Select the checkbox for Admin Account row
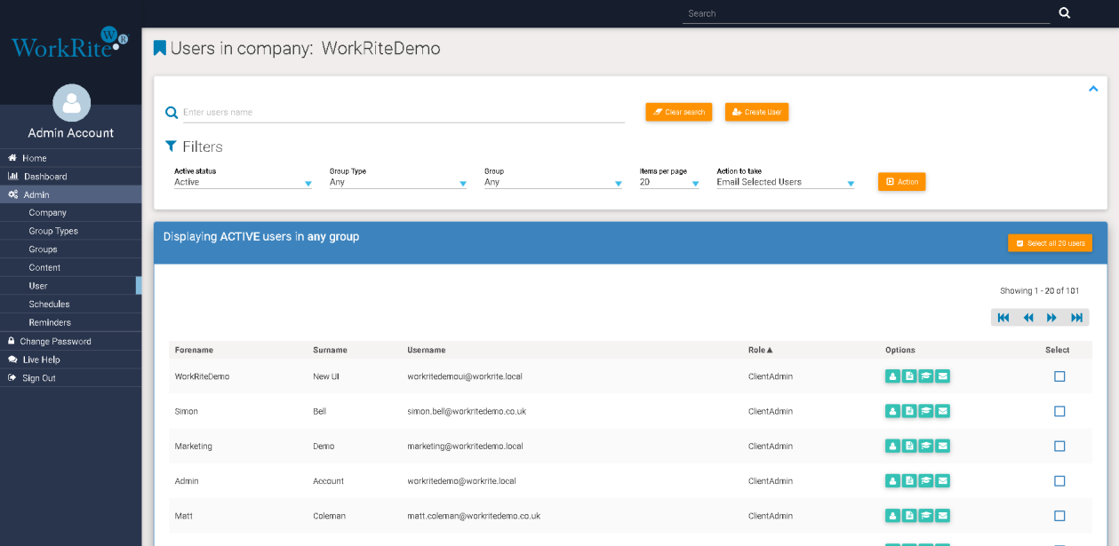The height and width of the screenshot is (546, 1119). tap(1059, 481)
